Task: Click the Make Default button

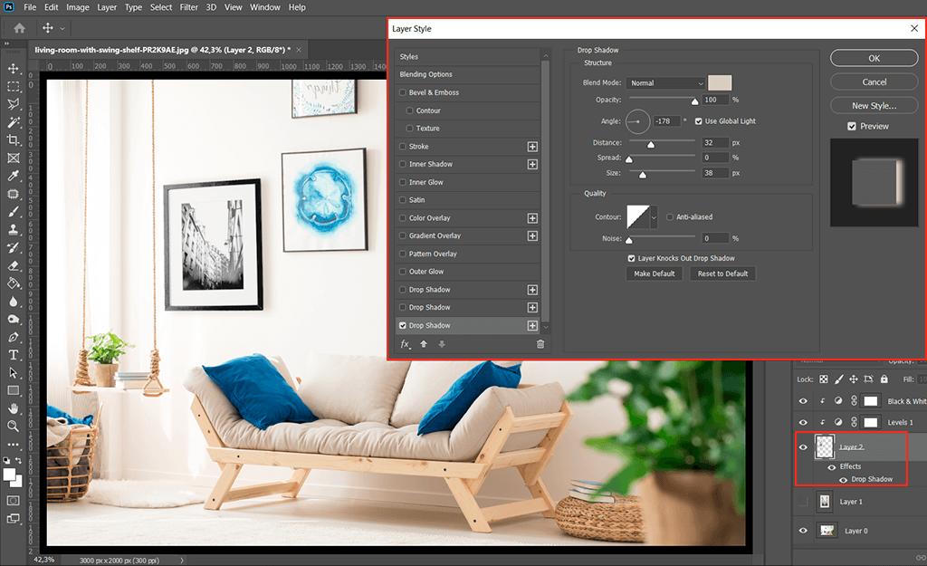Action: 655,273
